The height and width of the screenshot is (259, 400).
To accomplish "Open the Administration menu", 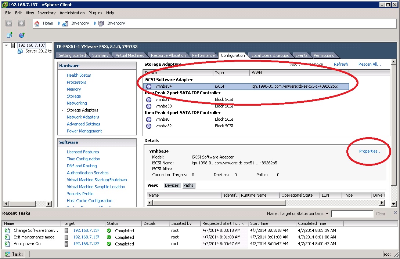I will [x=72, y=13].
